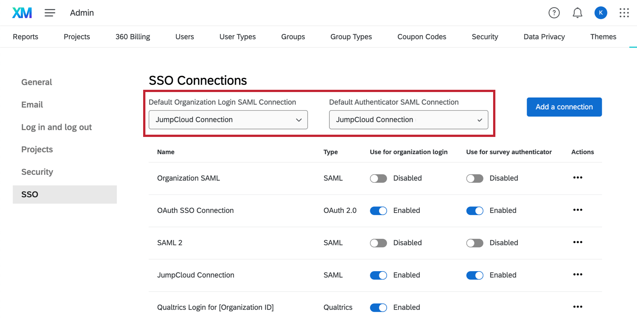Click the Actions column header
This screenshot has height=318, width=637.
583,152
